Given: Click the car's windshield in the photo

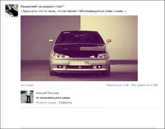Looking at the screenshot, I should [80, 37].
